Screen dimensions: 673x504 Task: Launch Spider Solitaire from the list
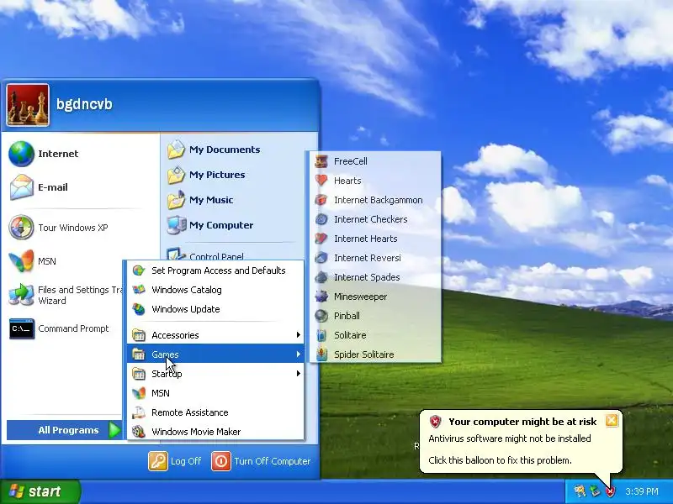375,354
